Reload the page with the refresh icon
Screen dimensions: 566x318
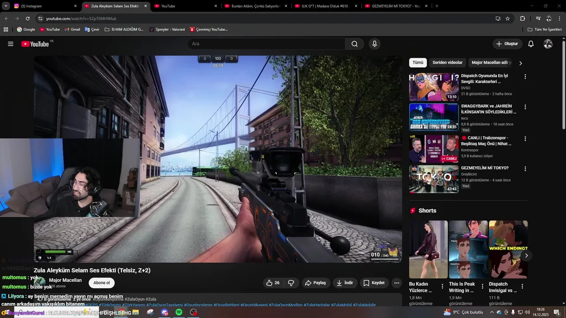[x=28, y=19]
